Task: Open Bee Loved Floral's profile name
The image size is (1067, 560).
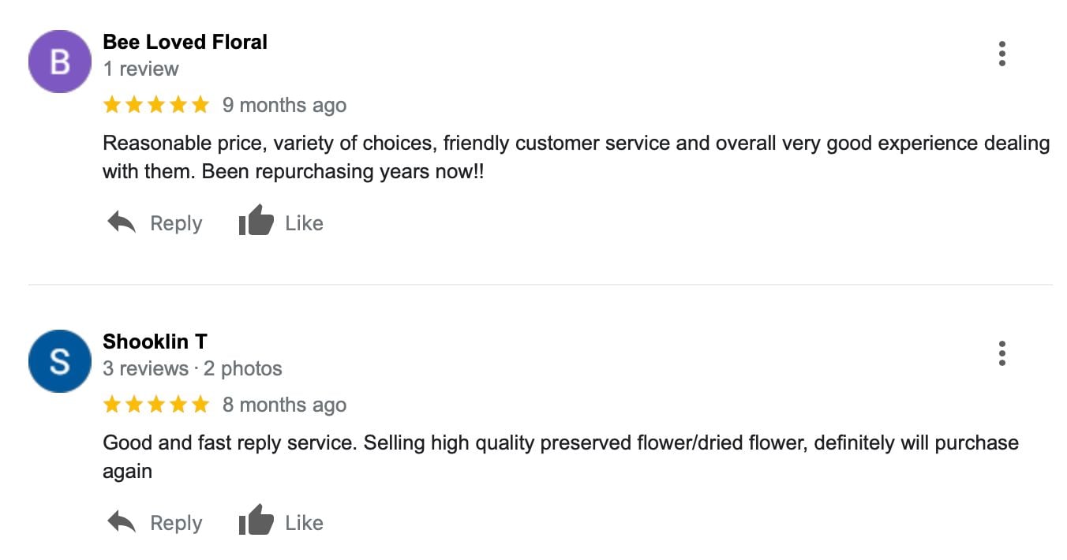Action: tap(185, 42)
